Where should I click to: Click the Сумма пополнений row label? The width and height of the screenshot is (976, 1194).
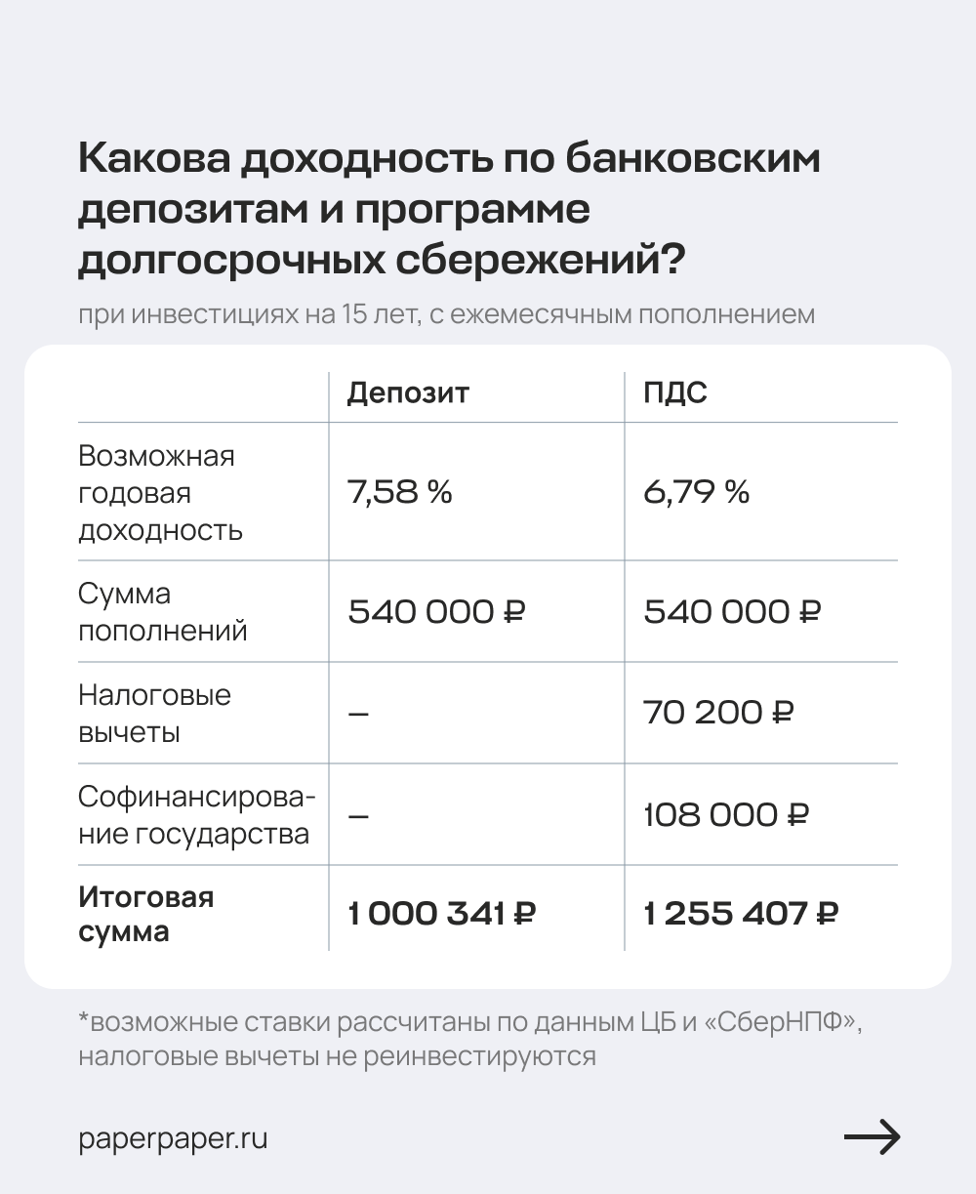tap(163, 612)
